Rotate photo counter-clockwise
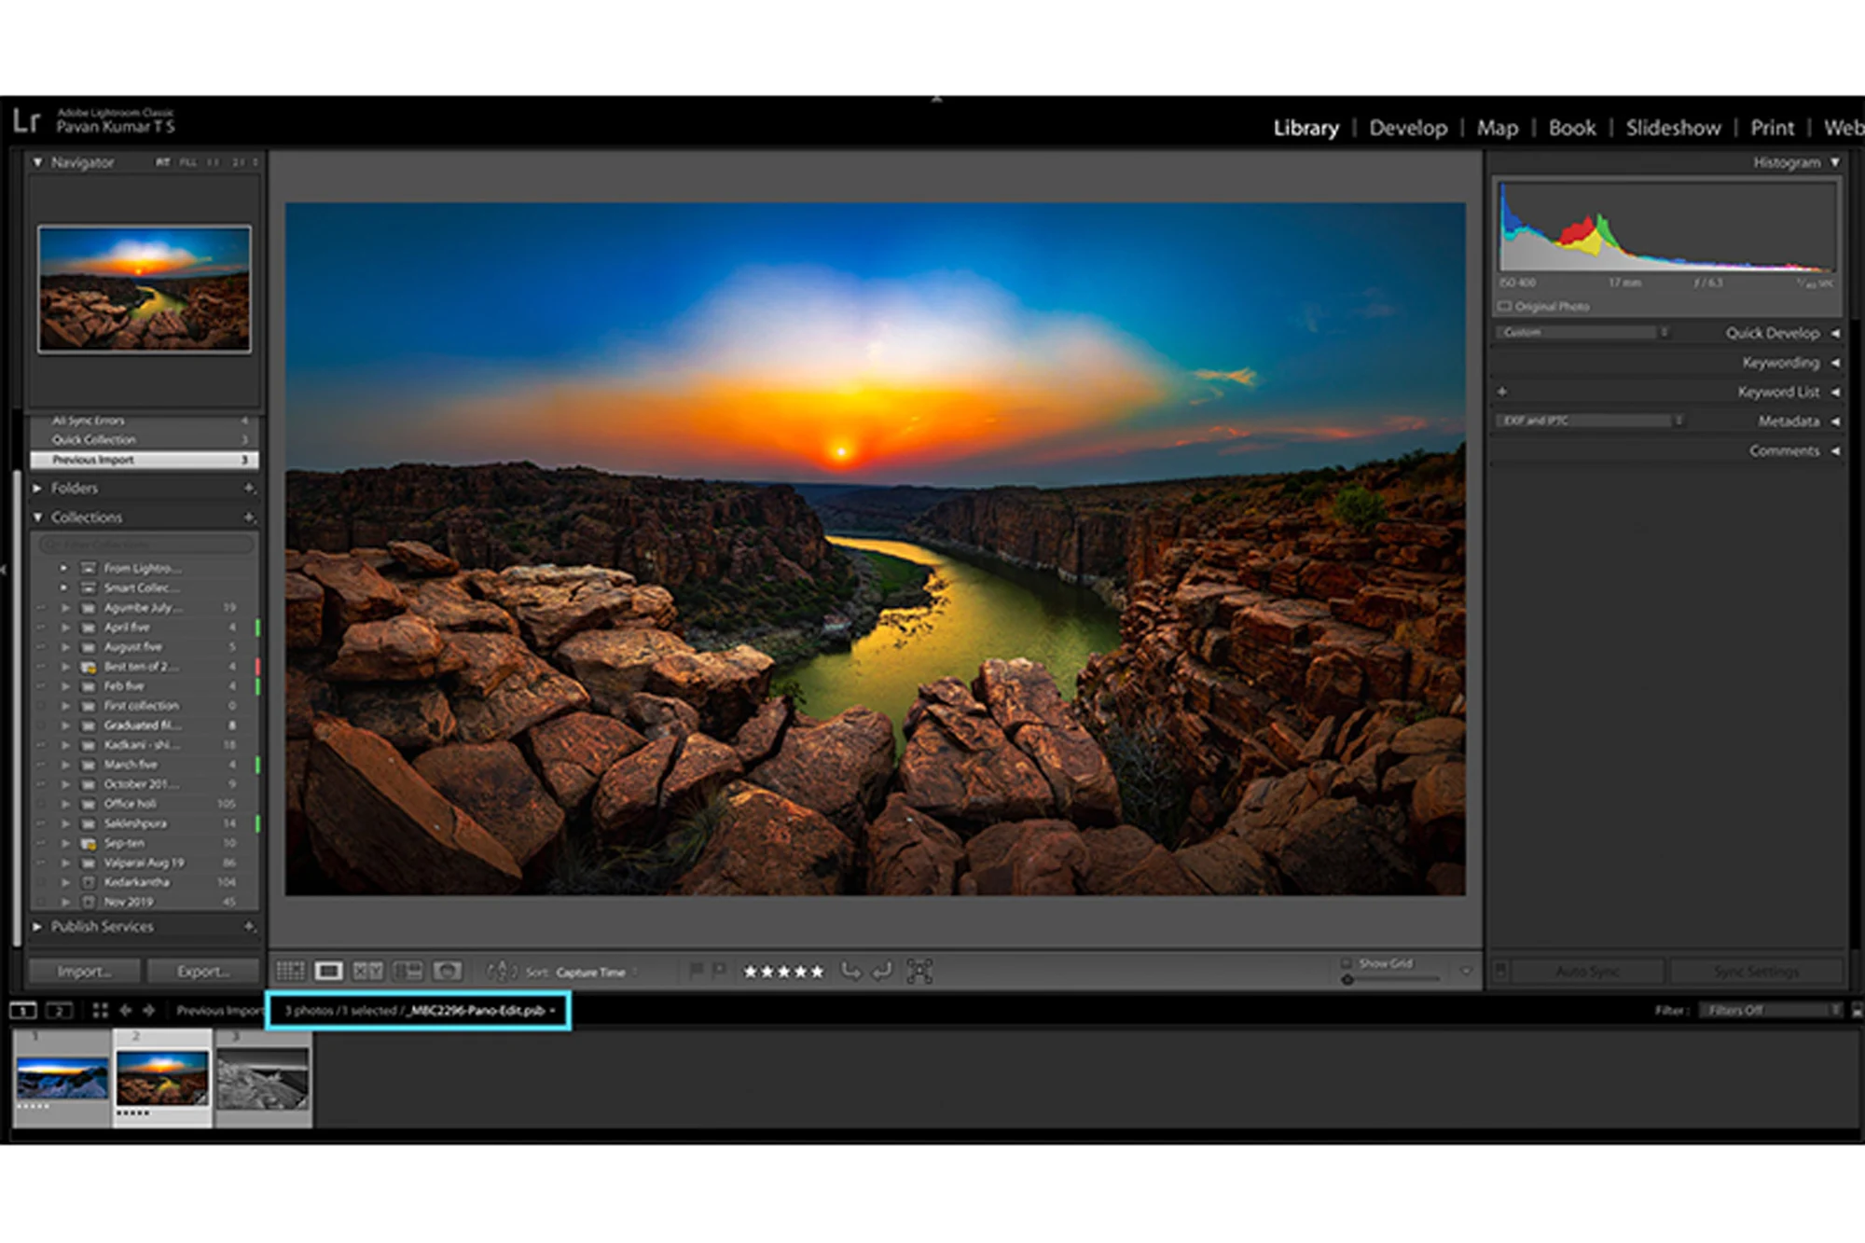This screenshot has height=1243, width=1865. click(x=850, y=971)
